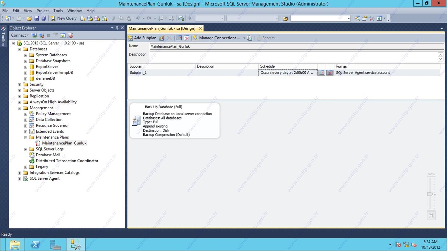Screen dimensions: 447x251
Task: Click the Toolbox hammer and wrench icon
Action: (x=372, y=18)
